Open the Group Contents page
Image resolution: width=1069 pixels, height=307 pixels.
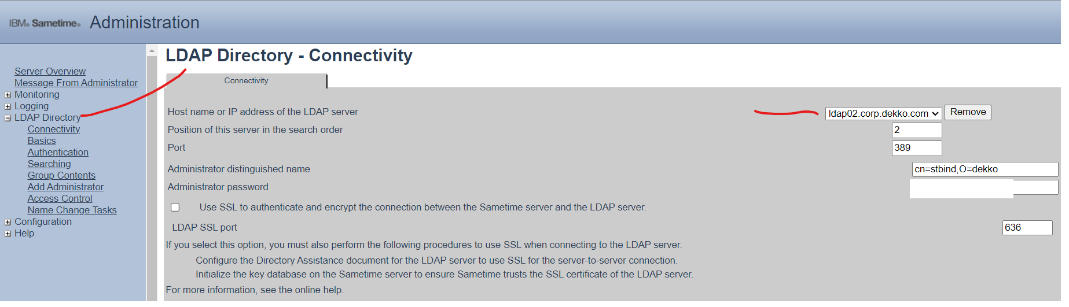pos(61,175)
